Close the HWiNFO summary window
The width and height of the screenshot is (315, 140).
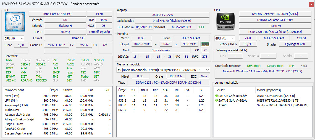click(x=311, y=4)
